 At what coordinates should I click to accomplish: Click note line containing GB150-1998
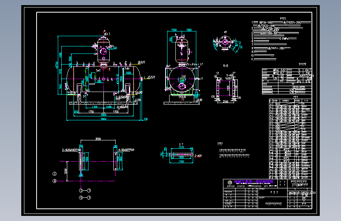[x=281, y=22]
